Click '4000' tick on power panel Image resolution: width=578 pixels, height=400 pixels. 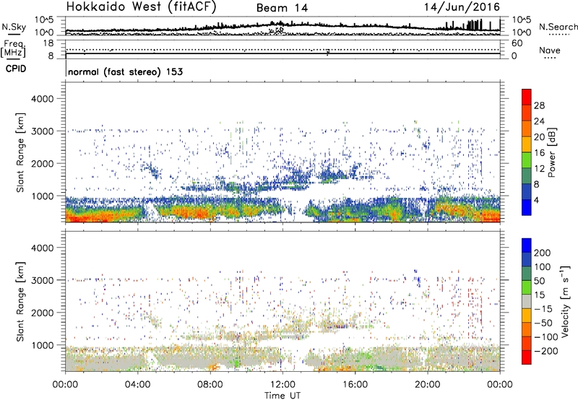click(42, 99)
